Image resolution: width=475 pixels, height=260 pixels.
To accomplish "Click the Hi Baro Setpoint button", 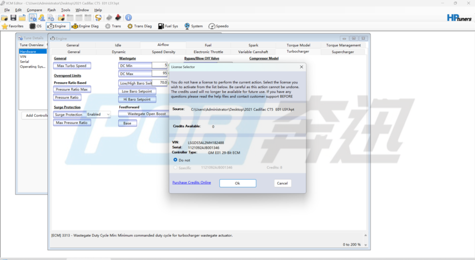I will tap(137, 99).
